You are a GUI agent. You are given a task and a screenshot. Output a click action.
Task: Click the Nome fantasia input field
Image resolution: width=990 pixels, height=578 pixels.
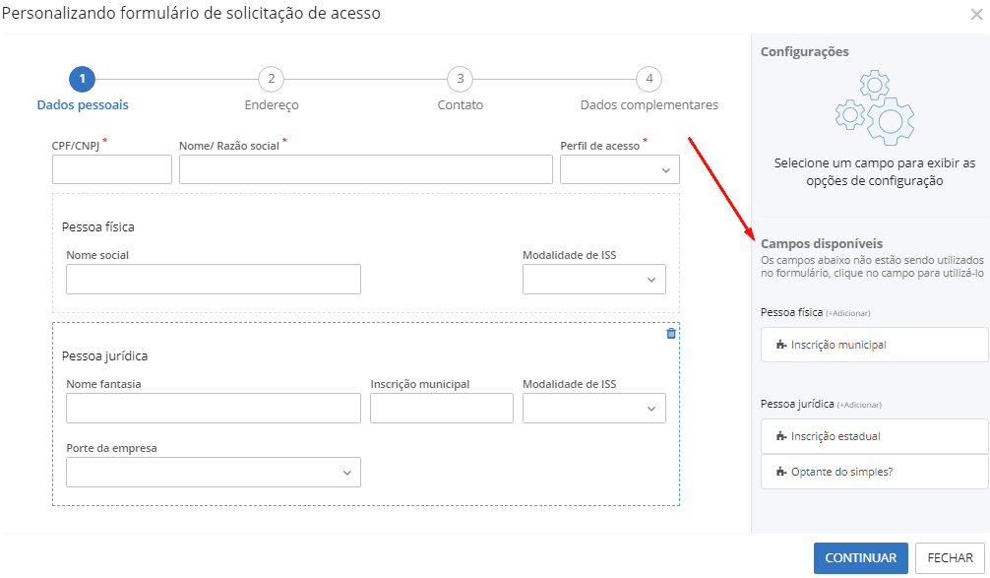213,409
